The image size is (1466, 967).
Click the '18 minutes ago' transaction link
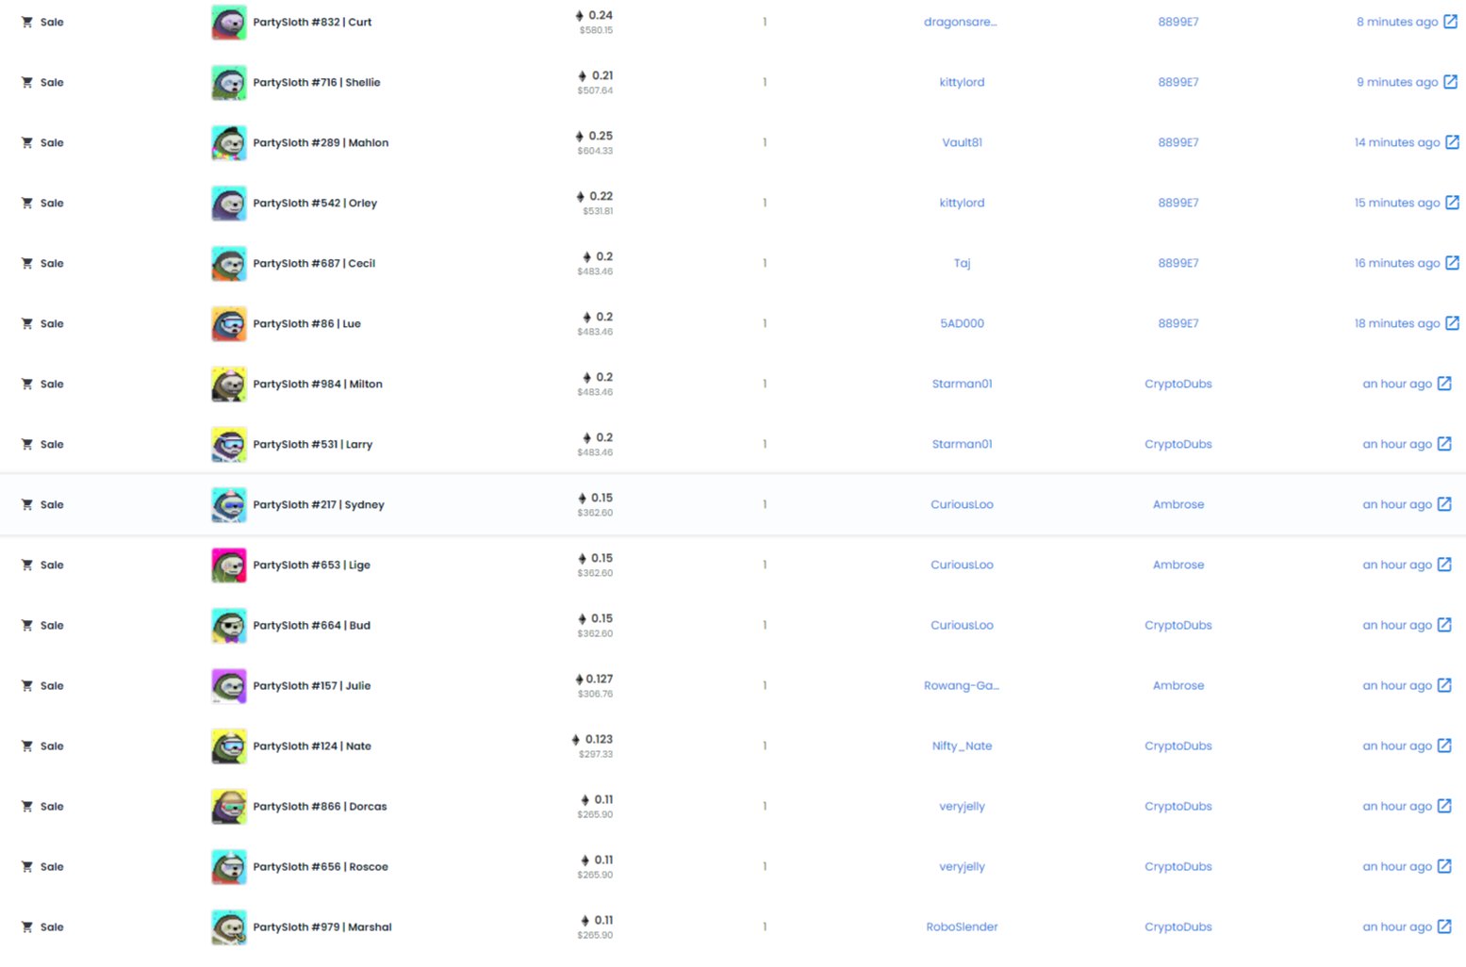[1397, 323]
